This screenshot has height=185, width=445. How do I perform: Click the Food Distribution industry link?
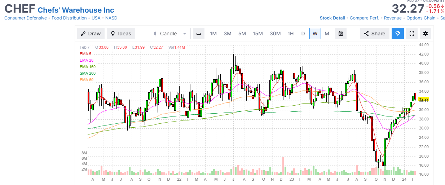(x=69, y=18)
